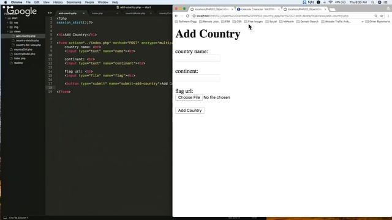The height and width of the screenshot is (220, 392).
Task: Close the Unicode Character Chrome tab
Action: pyautogui.click(x=279, y=9)
